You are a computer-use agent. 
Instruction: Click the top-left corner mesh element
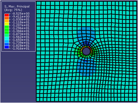tap(39, 4)
